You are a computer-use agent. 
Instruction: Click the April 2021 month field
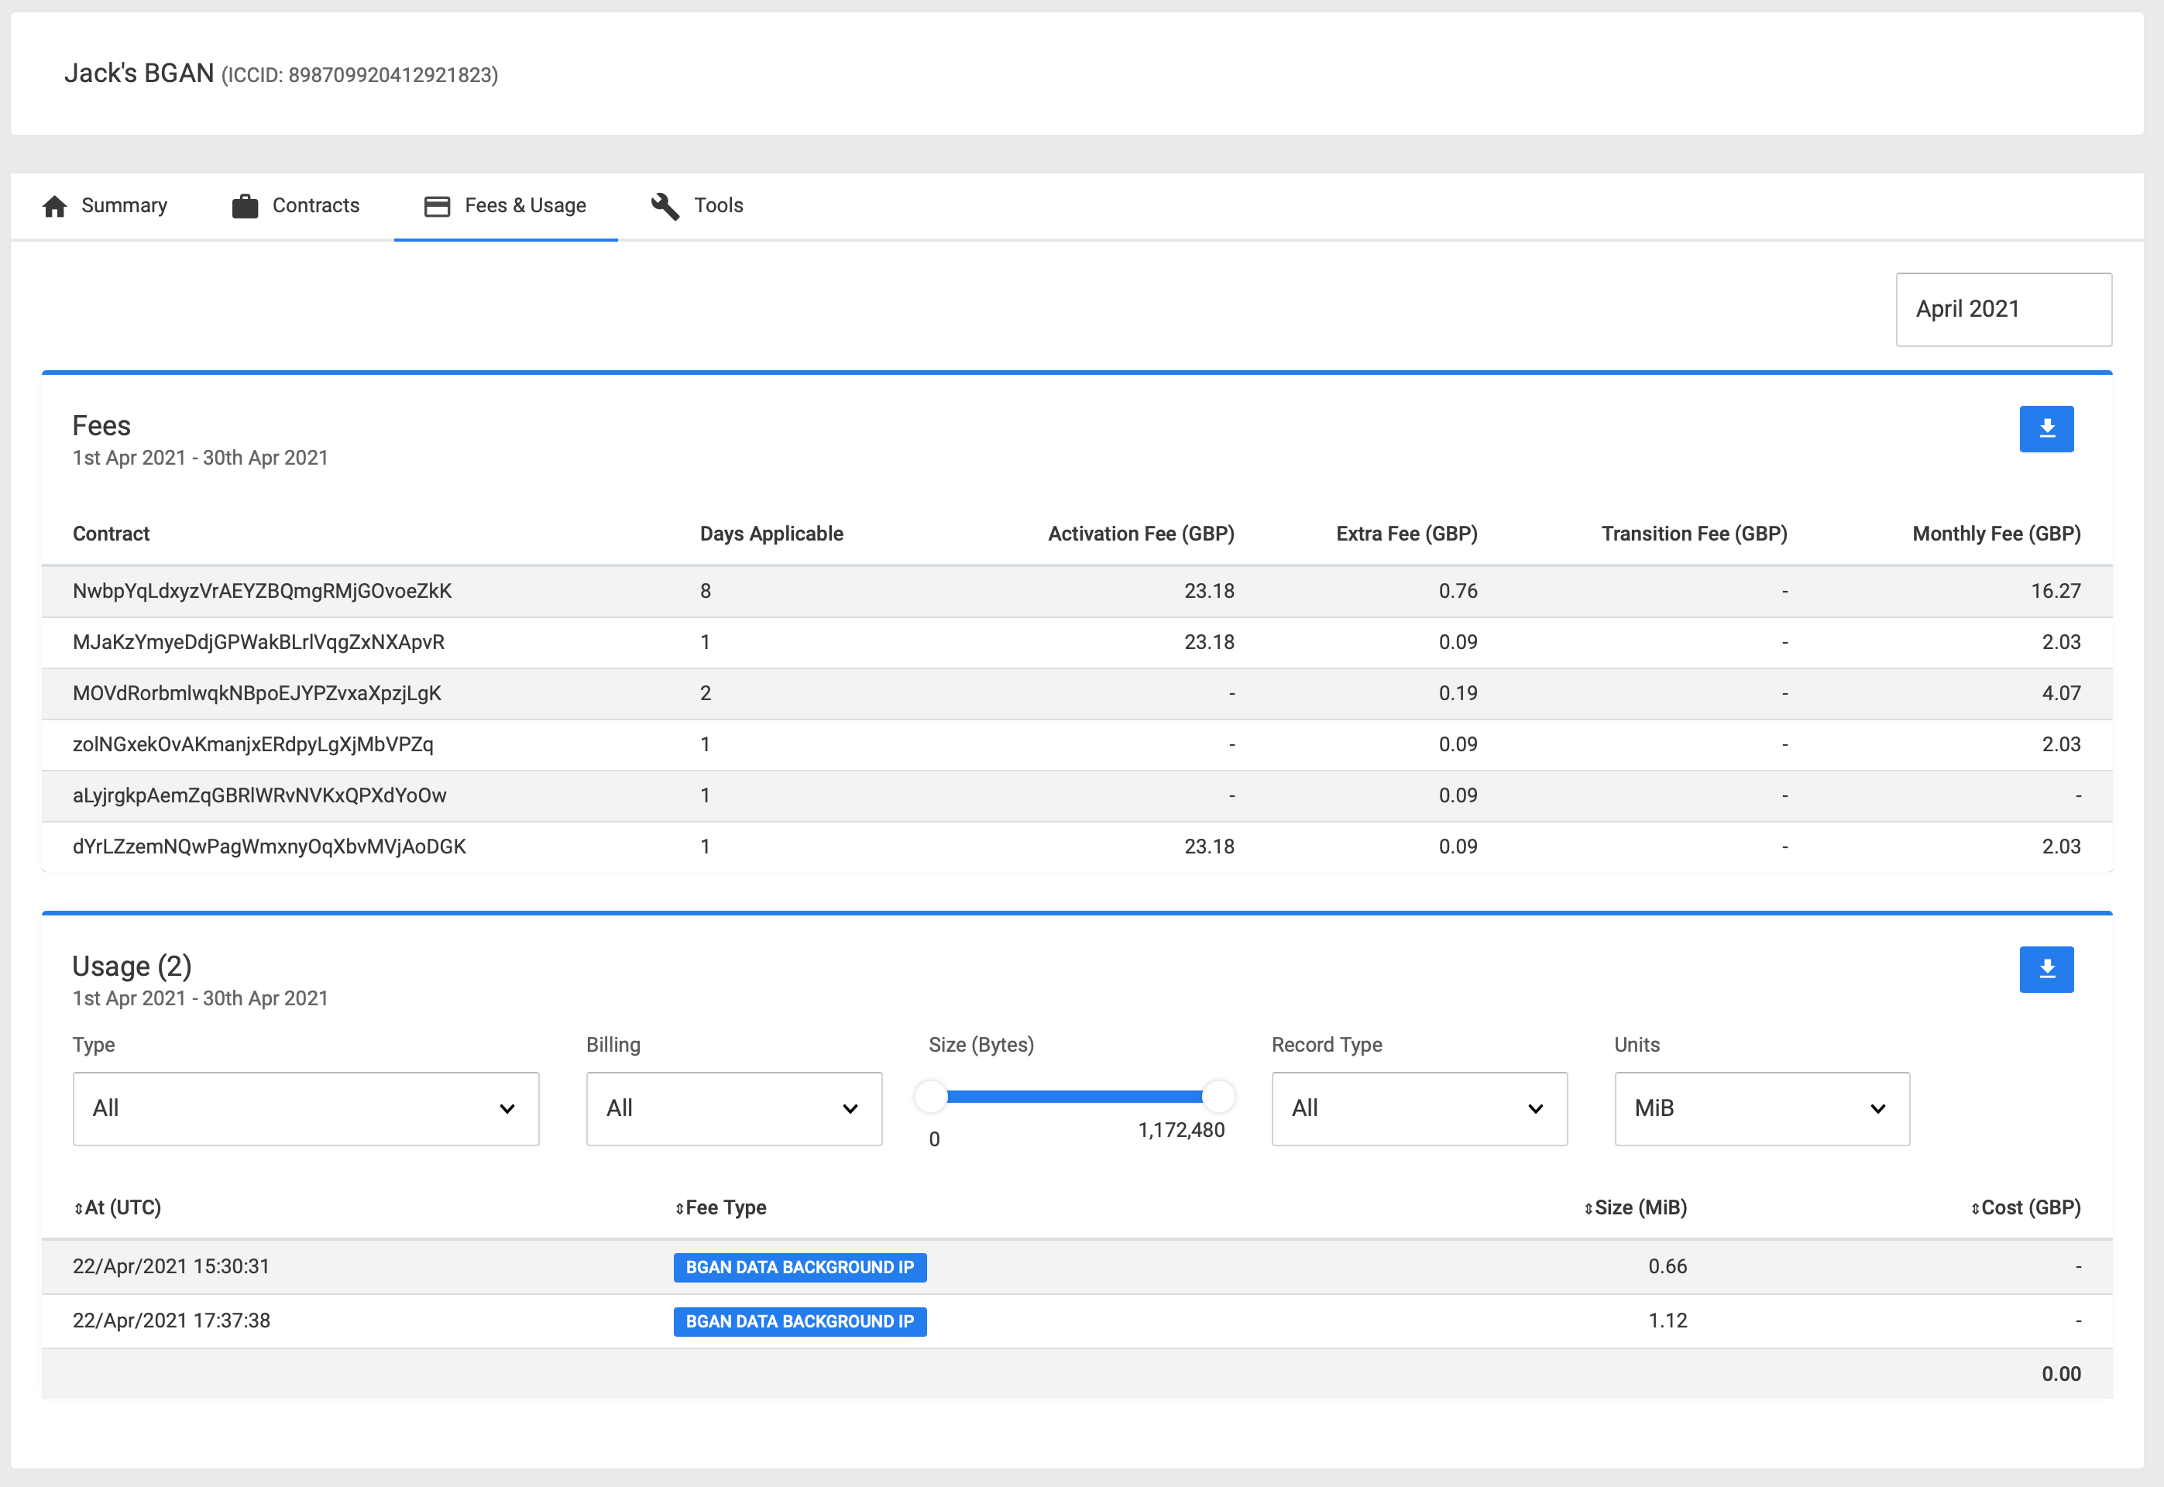2003,309
